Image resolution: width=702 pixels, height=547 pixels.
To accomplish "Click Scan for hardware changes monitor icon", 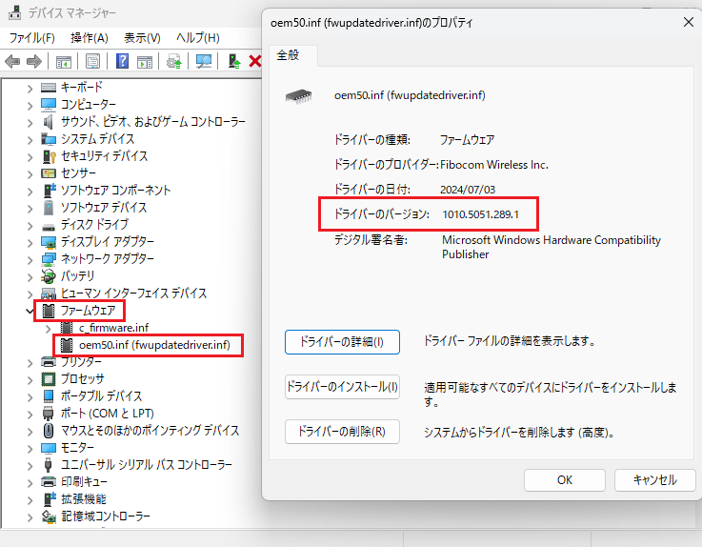I will coord(204,61).
